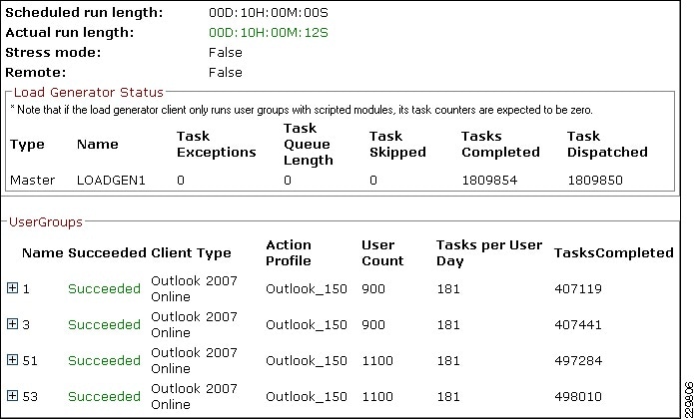Viewport: 694px width, 419px height.
Task: Click the Master type cell
Action: pos(32,181)
